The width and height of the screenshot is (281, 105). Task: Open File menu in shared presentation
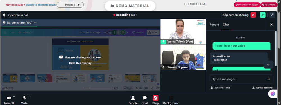click(12, 32)
